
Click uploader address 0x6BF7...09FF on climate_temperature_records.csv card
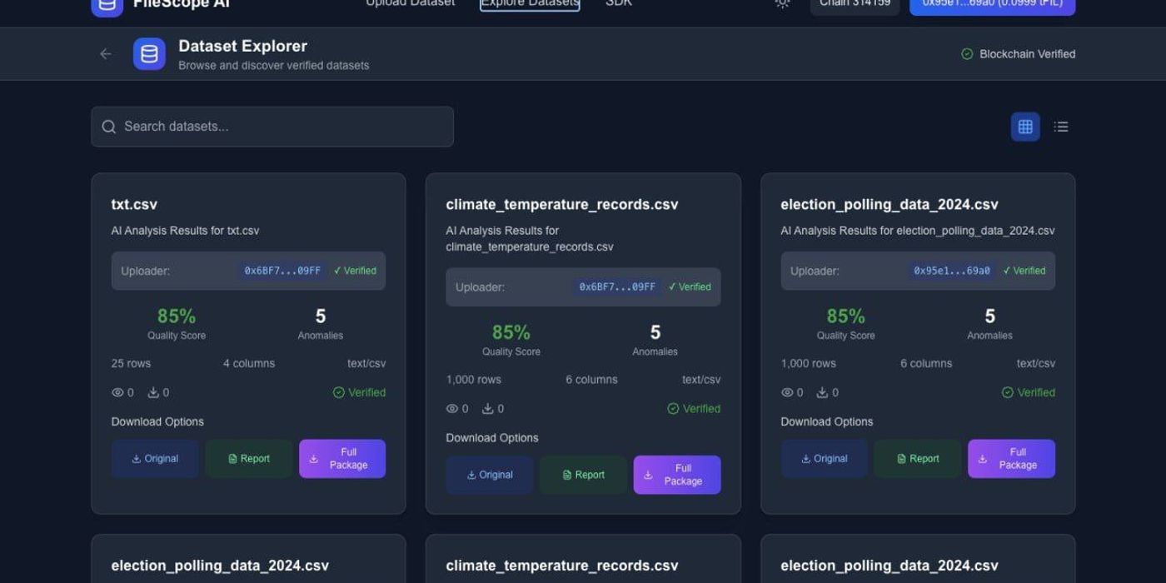tap(617, 287)
